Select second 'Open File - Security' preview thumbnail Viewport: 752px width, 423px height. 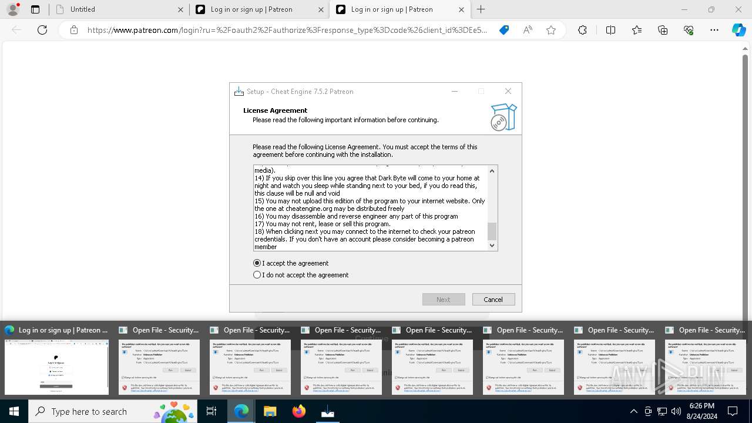point(250,361)
